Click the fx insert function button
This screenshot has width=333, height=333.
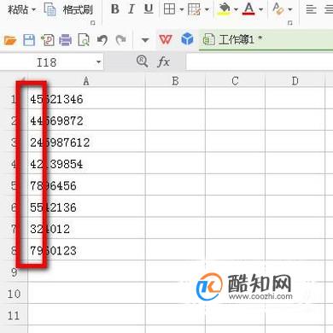pyautogui.click(x=163, y=61)
